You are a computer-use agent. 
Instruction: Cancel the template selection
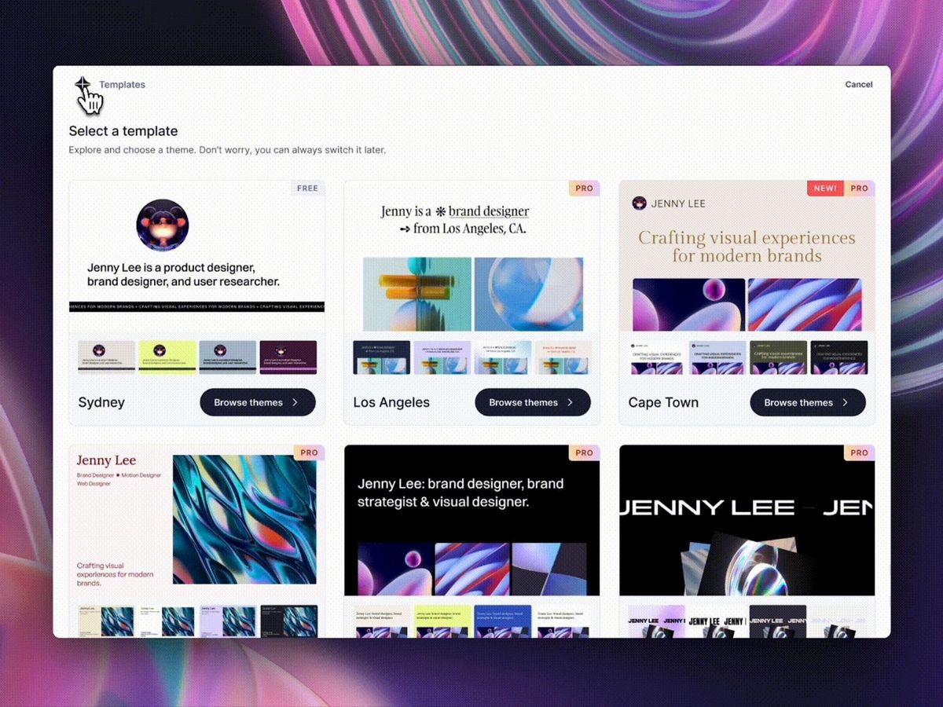click(858, 85)
